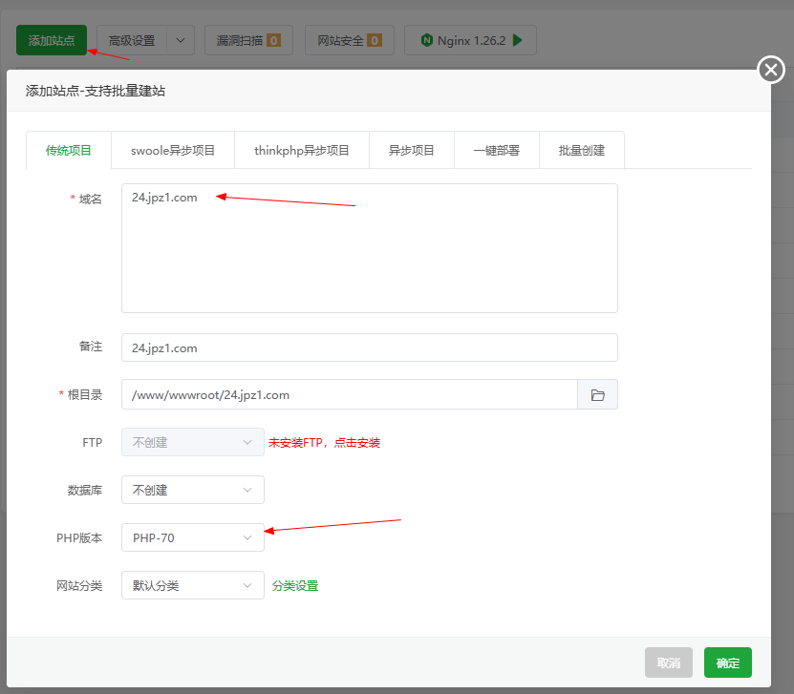The height and width of the screenshot is (694, 794).
Task: Open the 批量创建 tab
Action: (582, 150)
